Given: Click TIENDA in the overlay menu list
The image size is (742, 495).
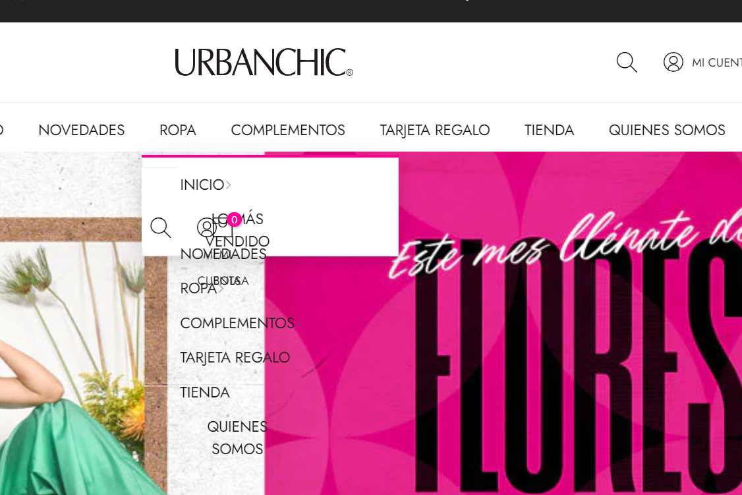Looking at the screenshot, I should coord(205,392).
